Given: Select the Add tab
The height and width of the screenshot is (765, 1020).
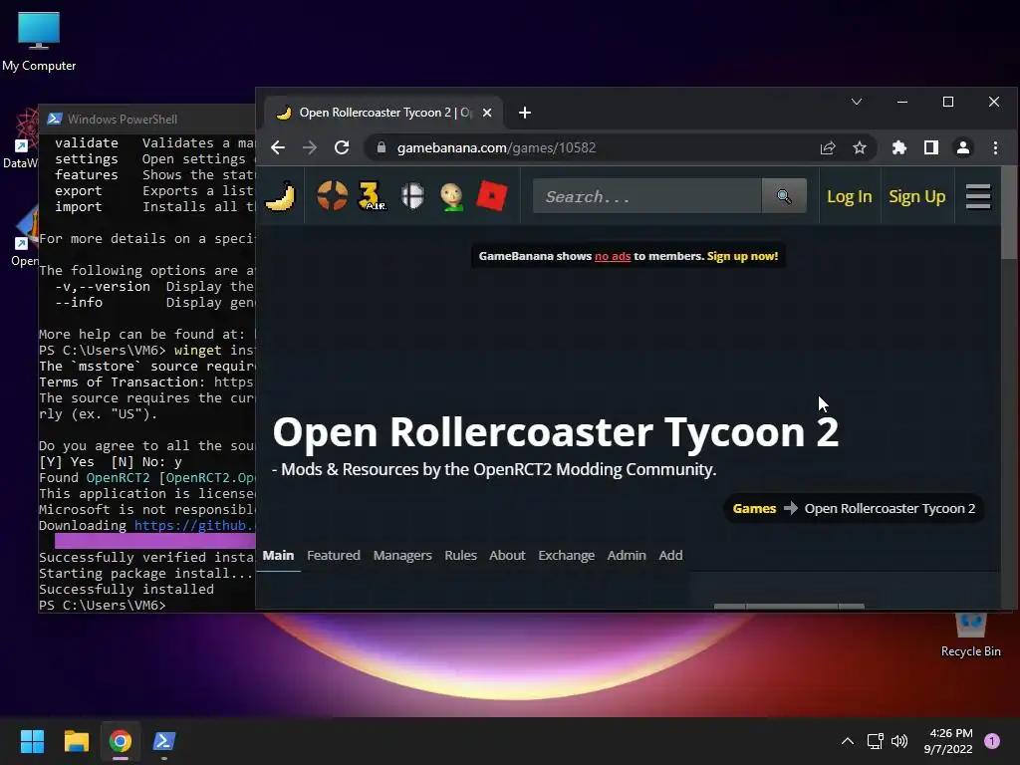Looking at the screenshot, I should pyautogui.click(x=670, y=555).
